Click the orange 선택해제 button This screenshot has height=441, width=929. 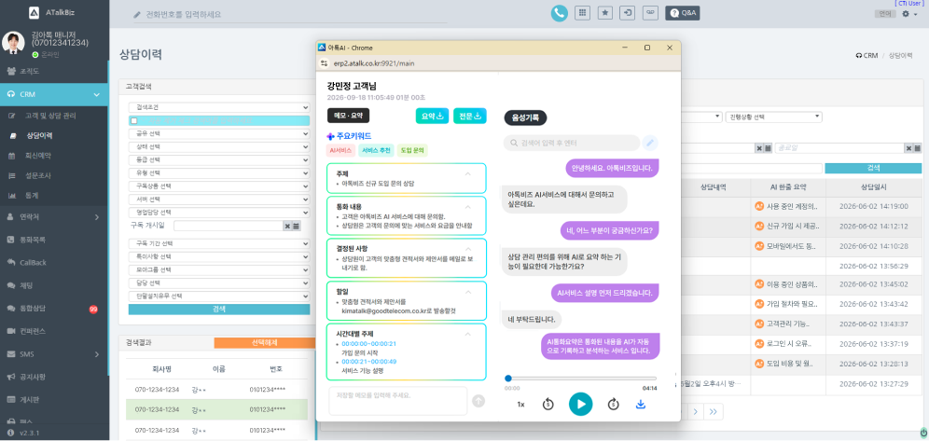(x=264, y=343)
